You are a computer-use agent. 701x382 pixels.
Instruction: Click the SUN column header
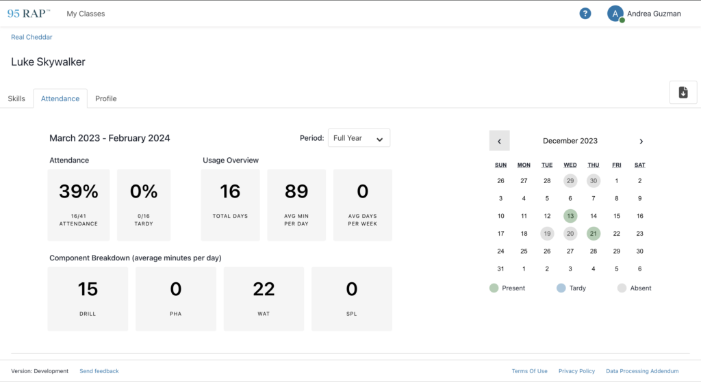point(500,165)
